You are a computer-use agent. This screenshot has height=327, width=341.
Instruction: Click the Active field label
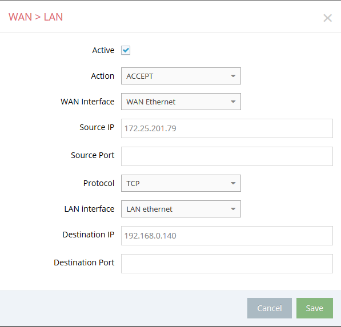pos(103,50)
